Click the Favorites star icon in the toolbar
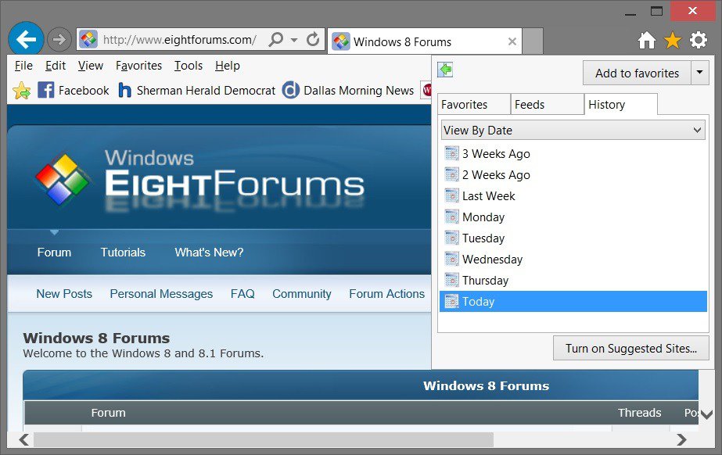The width and height of the screenshot is (722, 455). coord(672,41)
